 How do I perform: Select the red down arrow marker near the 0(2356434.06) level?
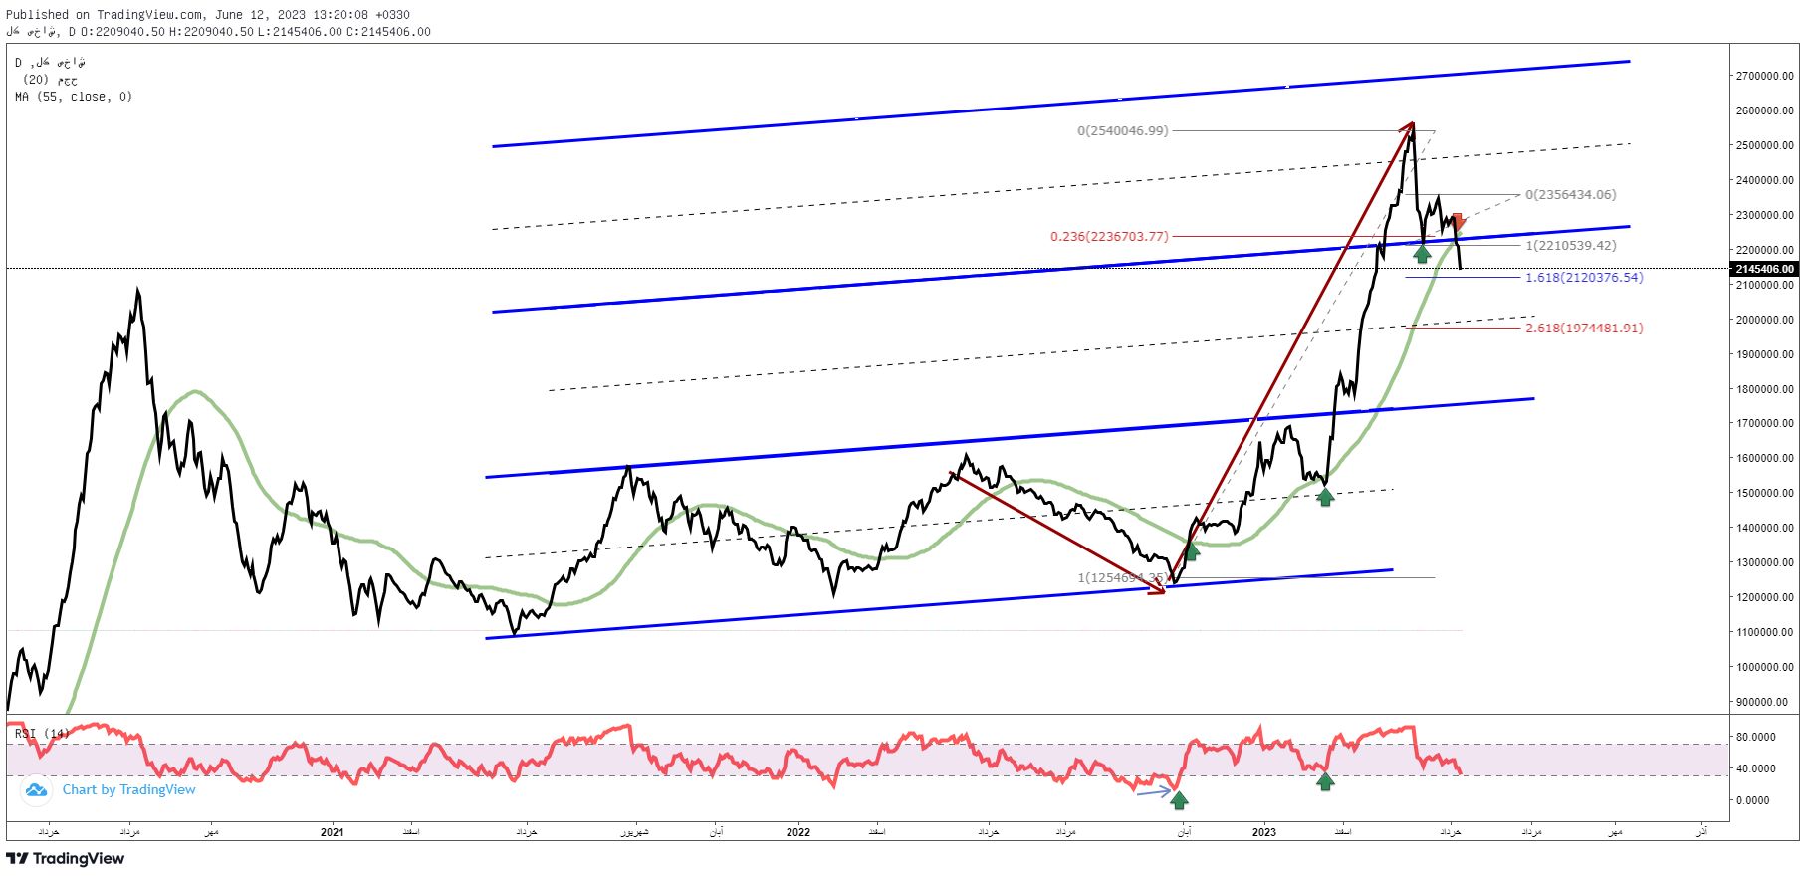tap(1458, 222)
